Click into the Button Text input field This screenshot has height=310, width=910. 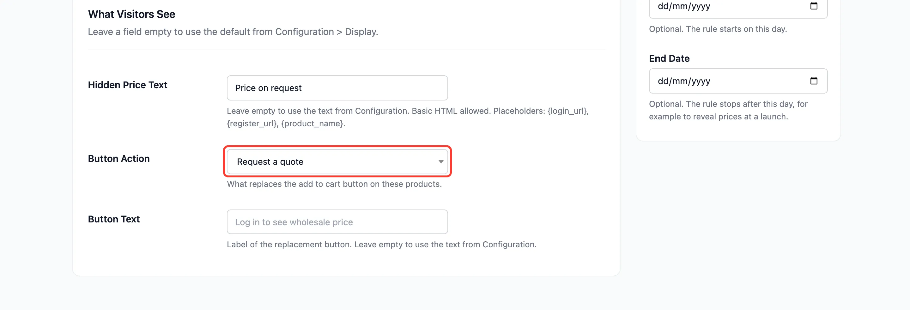337,221
